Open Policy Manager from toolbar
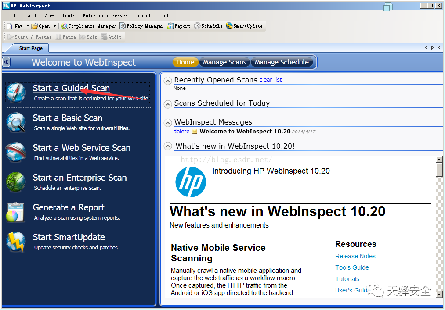Image resolution: width=445 pixels, height=310 pixels. [x=141, y=26]
